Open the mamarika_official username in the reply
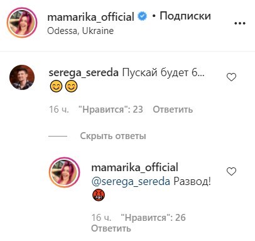This screenshot has width=255, height=241. (135, 167)
